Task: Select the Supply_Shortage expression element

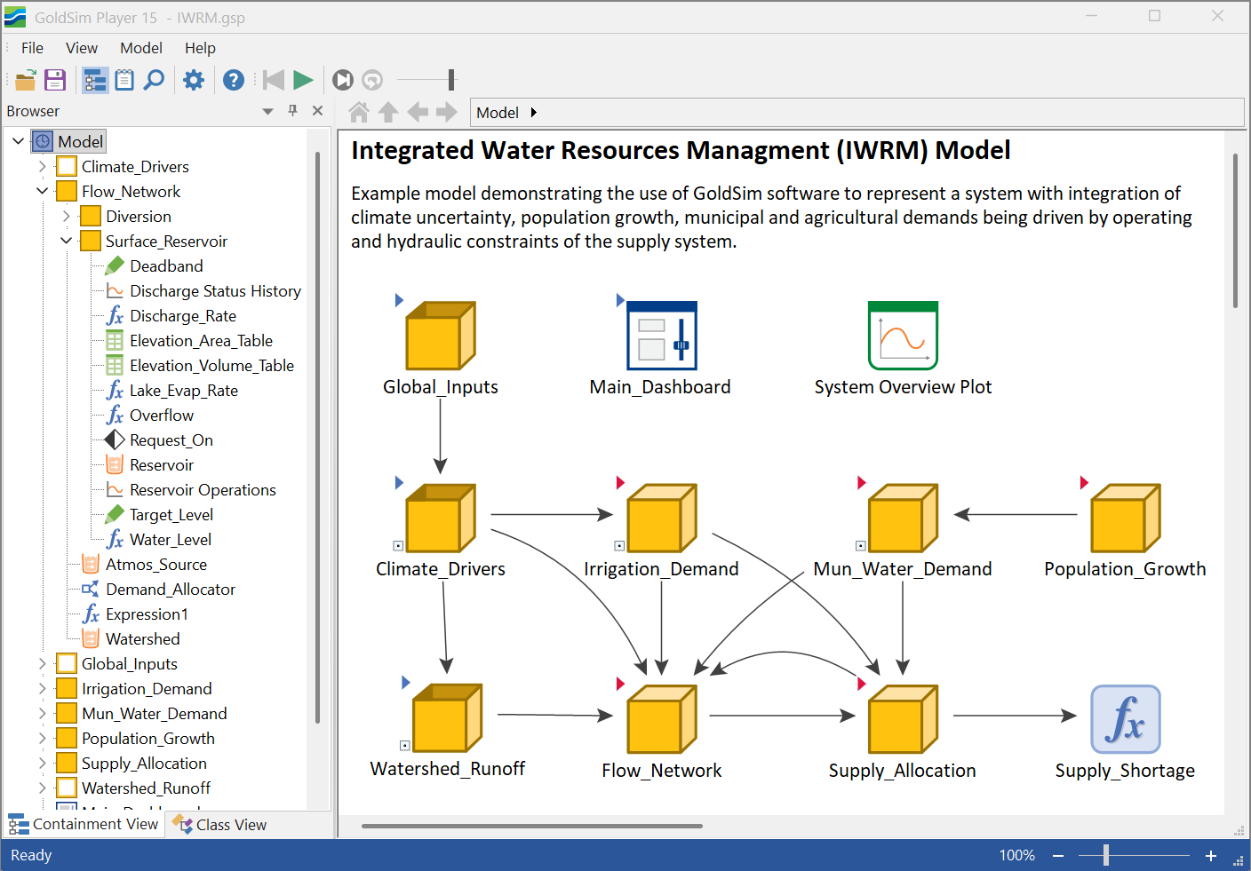Action: pos(1125,719)
